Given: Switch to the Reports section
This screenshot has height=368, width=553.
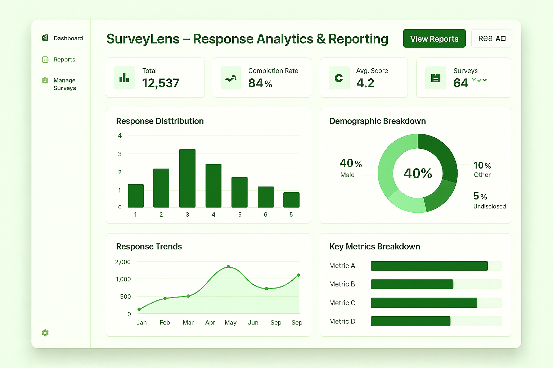Looking at the screenshot, I should click(x=64, y=59).
